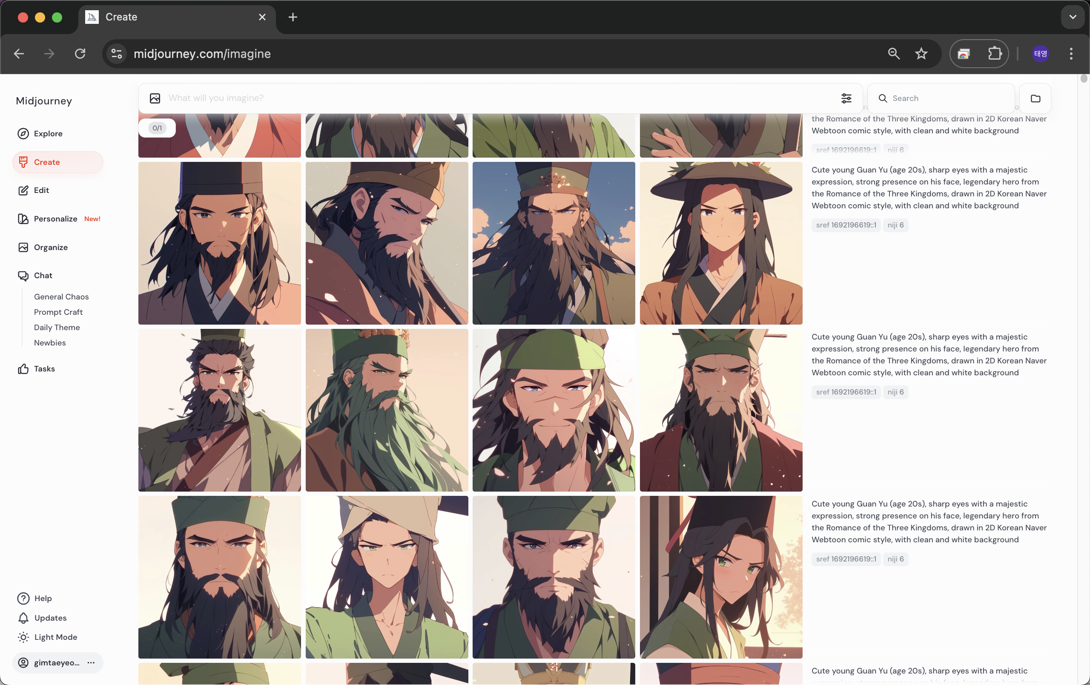Click the Chat bubbles icon
The height and width of the screenshot is (685, 1090).
point(23,275)
